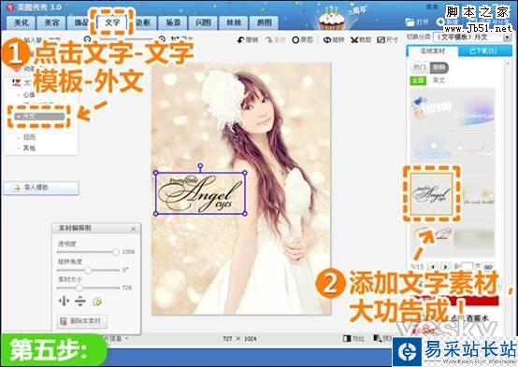Switch to the 已下载 tab
Viewport: 518px width, 367px height.
[484, 51]
